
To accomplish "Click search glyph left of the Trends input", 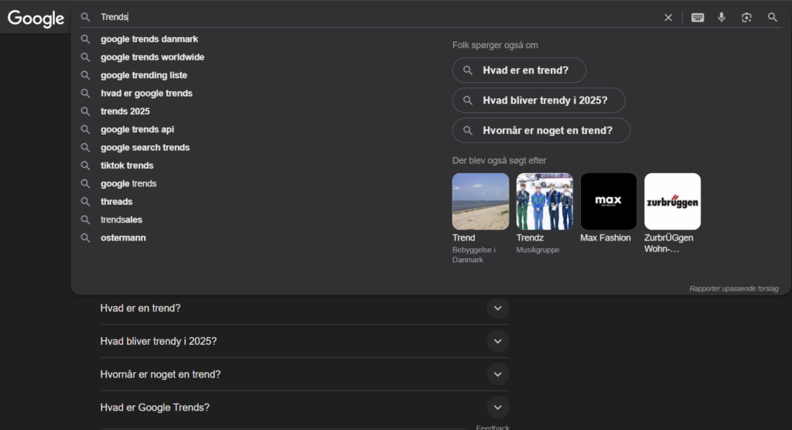I will [x=85, y=17].
